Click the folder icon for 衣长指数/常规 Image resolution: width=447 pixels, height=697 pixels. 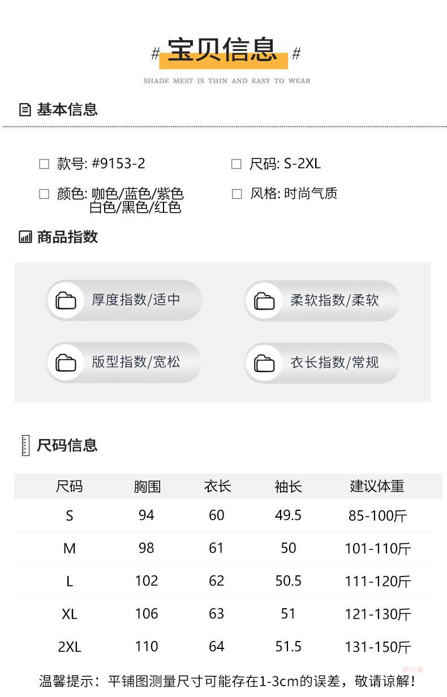(264, 363)
